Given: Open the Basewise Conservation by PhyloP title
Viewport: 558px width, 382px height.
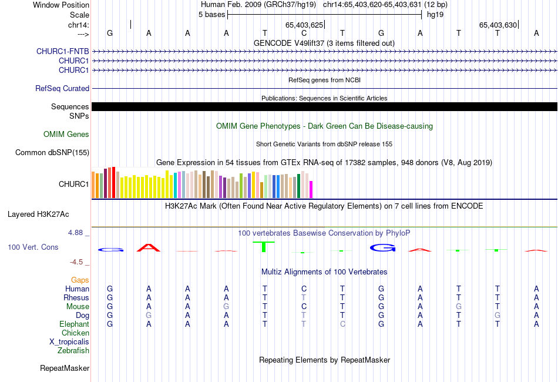Looking at the screenshot, I should pos(324,233).
